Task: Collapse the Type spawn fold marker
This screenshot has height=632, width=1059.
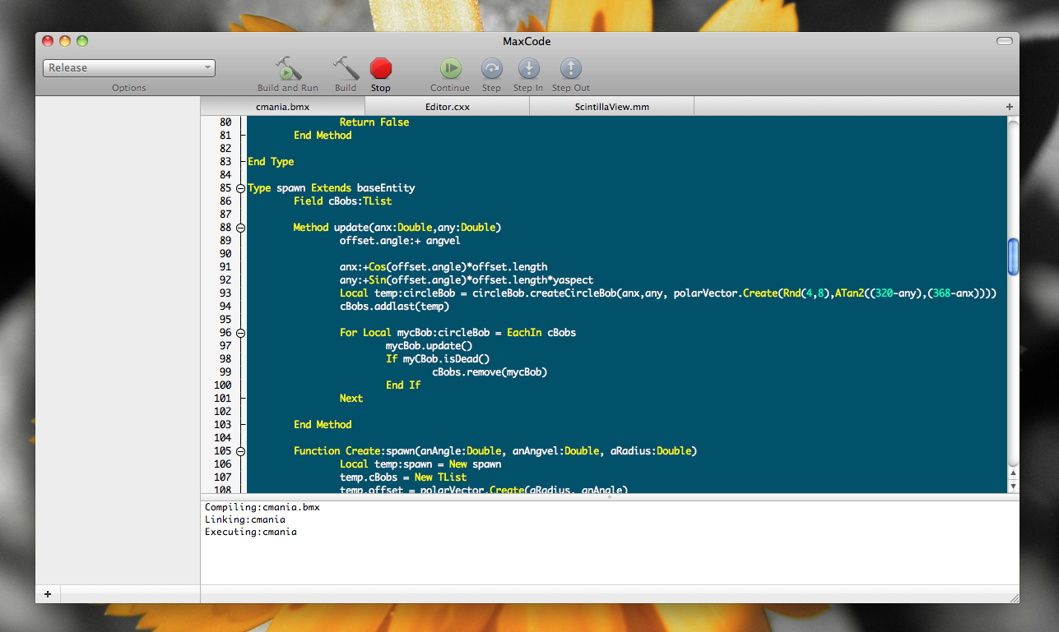Action: pos(240,188)
